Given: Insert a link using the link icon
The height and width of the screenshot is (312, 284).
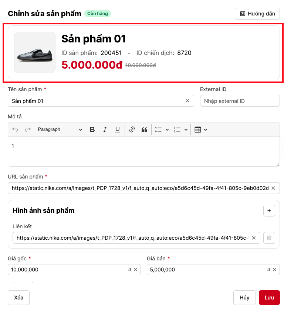Looking at the screenshot, I should click(132, 129).
